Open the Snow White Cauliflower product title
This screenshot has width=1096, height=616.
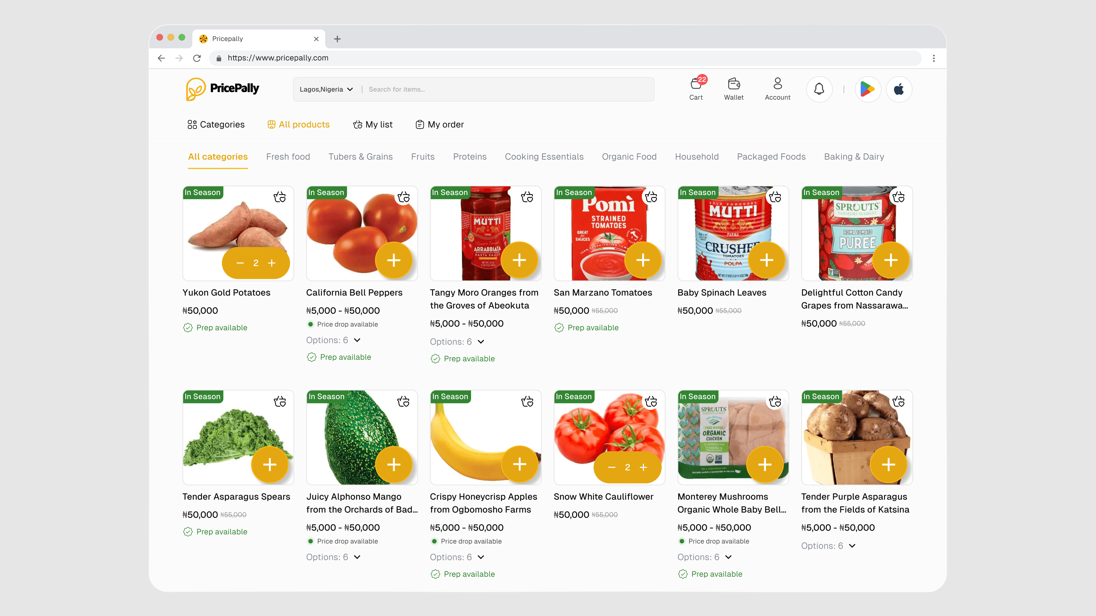603,497
